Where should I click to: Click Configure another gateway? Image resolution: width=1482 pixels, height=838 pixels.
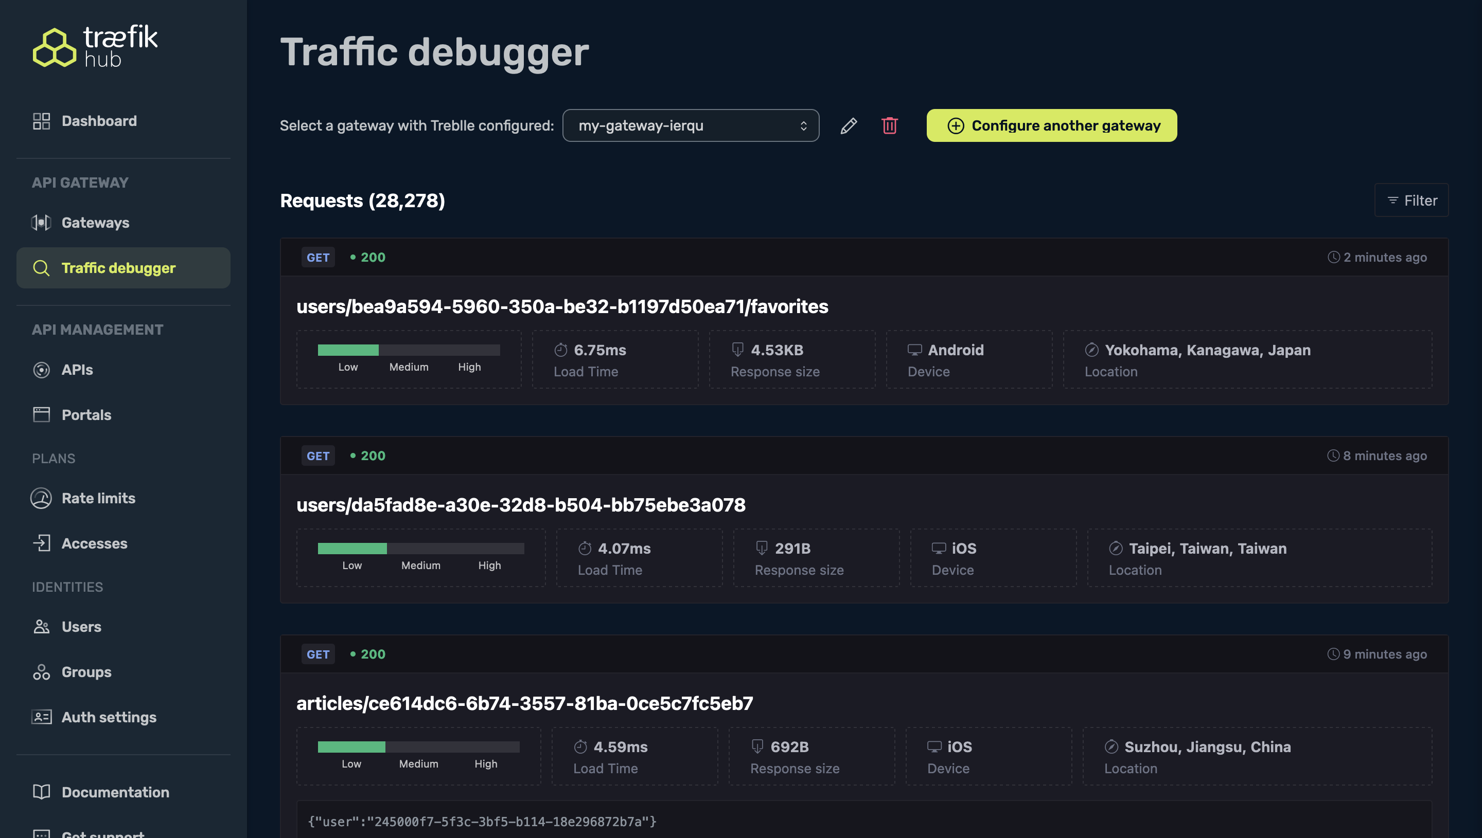[x=1051, y=125]
